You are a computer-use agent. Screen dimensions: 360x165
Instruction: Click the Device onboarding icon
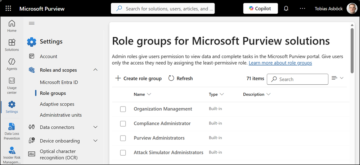click(x=32, y=141)
